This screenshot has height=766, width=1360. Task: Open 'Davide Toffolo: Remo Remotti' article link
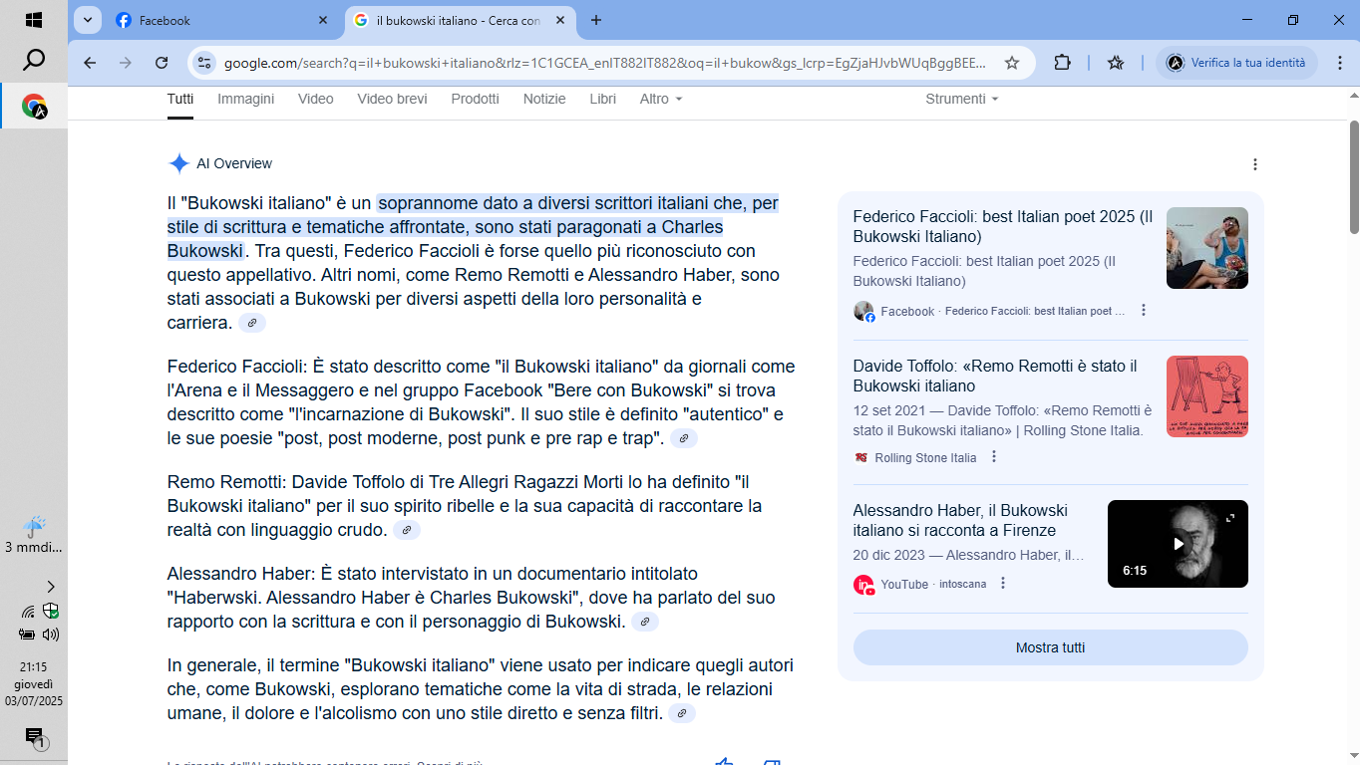pos(995,377)
